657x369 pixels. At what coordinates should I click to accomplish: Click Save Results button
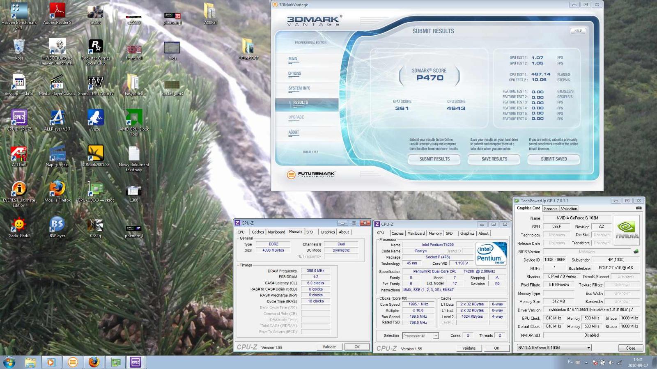coord(494,159)
